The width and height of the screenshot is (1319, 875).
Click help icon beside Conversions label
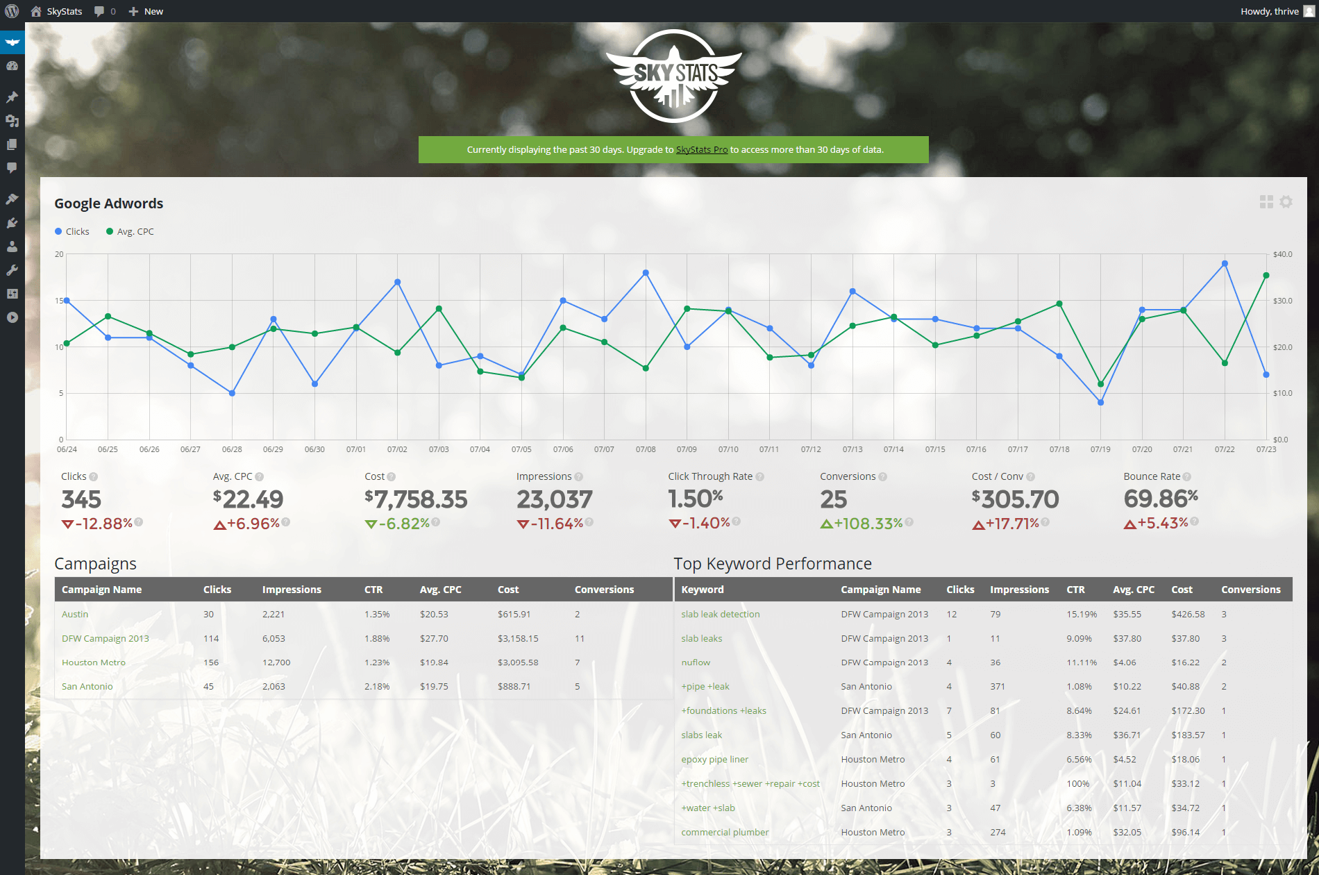point(883,476)
